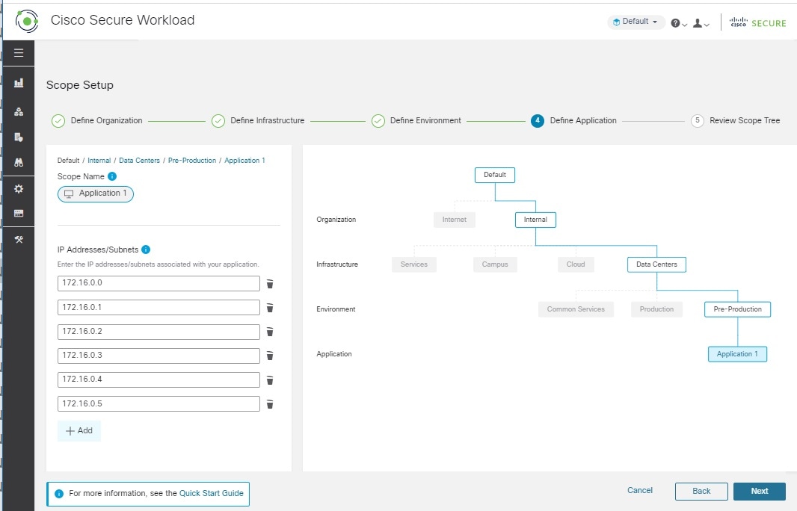This screenshot has height=511, width=797.
Task: Open the hamburger navigation menu
Action: click(x=19, y=53)
